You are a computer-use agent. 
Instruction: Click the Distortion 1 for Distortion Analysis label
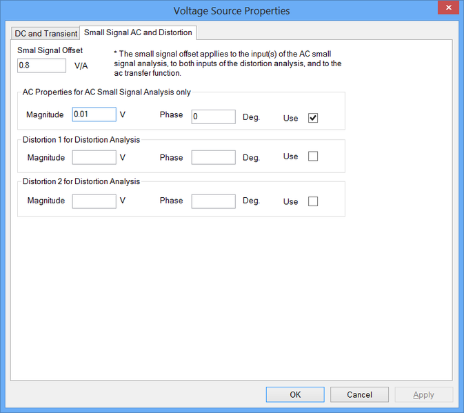[x=81, y=140]
